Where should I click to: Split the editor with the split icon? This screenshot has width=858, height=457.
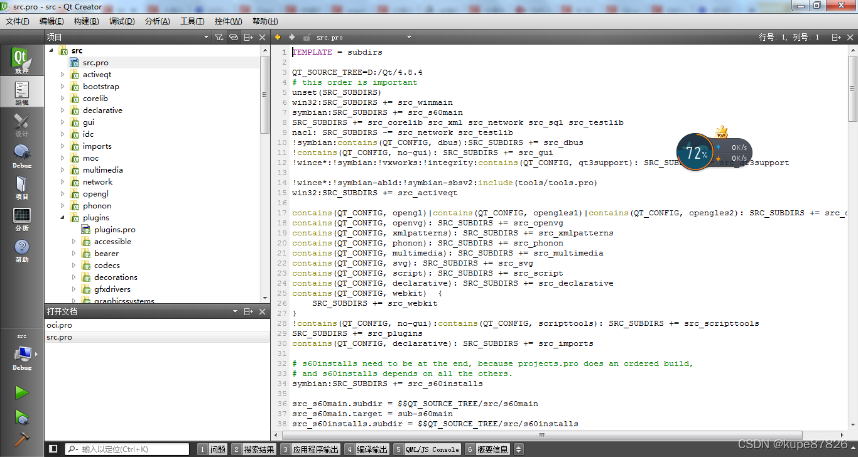[836, 37]
